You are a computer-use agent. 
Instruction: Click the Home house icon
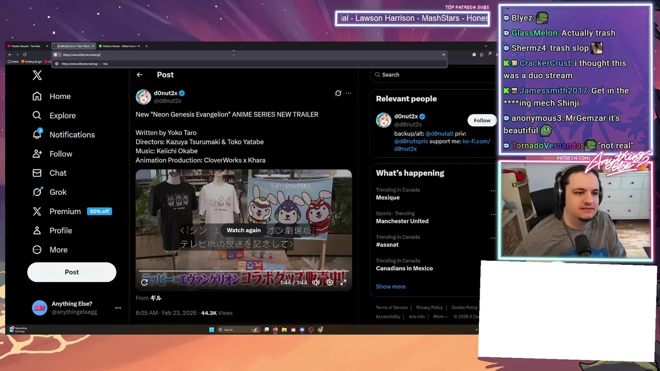[x=37, y=96]
